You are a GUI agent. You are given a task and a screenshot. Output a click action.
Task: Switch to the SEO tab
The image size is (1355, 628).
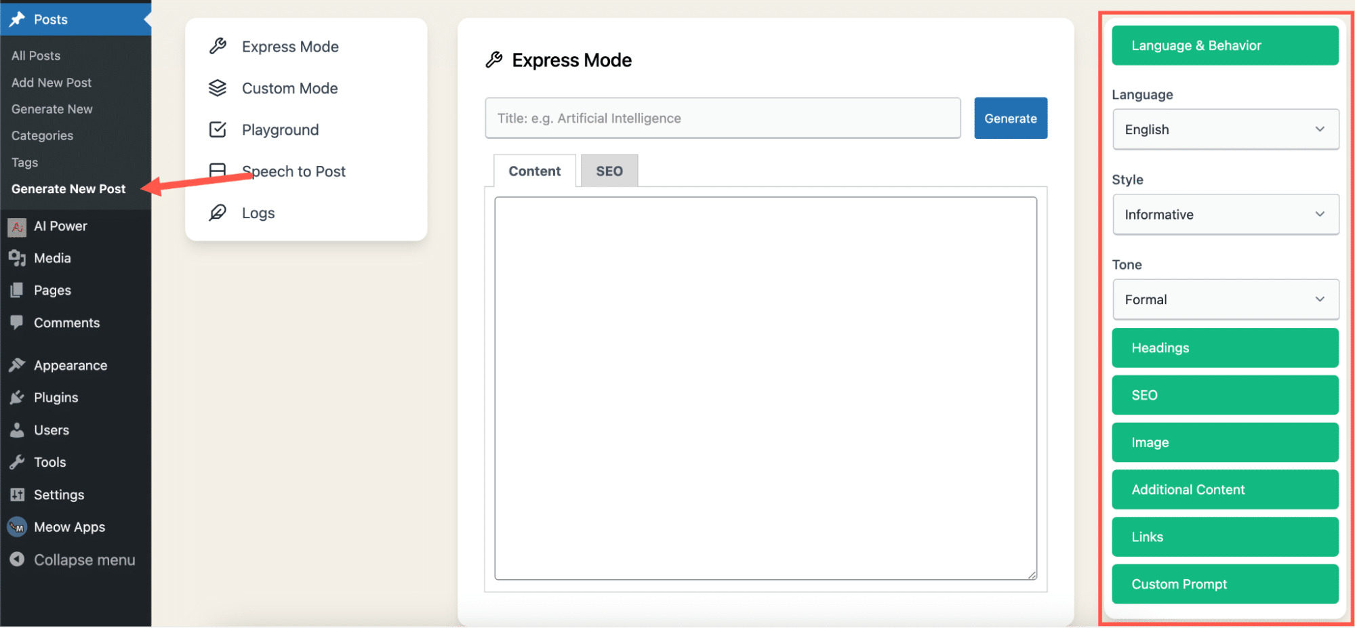point(609,171)
